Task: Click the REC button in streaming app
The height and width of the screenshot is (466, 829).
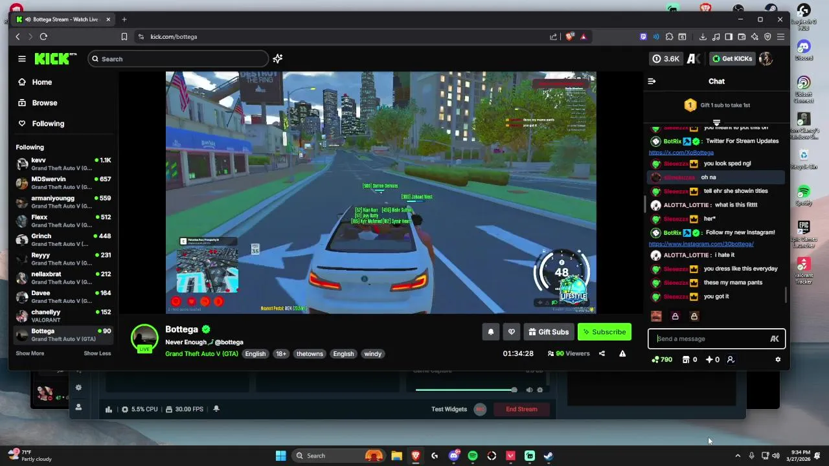Action: pos(480,409)
